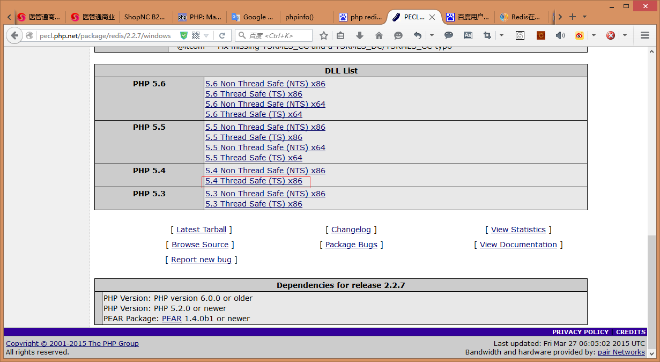Open the tab list dropdown arrow
This screenshot has width=660, height=362.
pyautogui.click(x=584, y=17)
